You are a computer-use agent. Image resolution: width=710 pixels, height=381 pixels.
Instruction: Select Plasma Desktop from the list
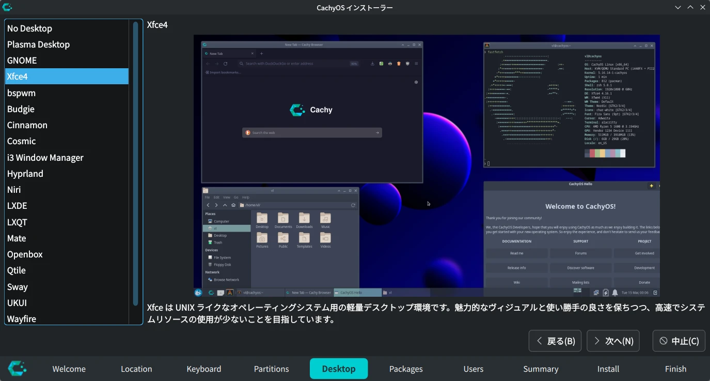[38, 44]
